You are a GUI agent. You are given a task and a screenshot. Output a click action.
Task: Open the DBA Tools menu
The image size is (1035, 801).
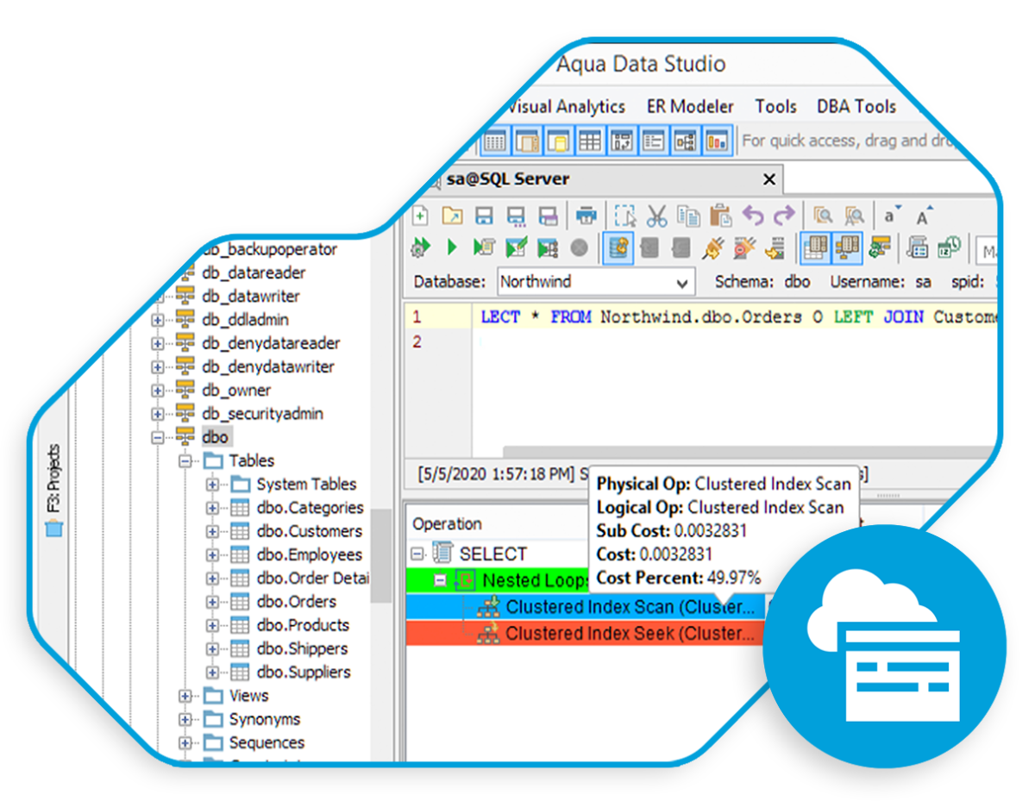(856, 107)
